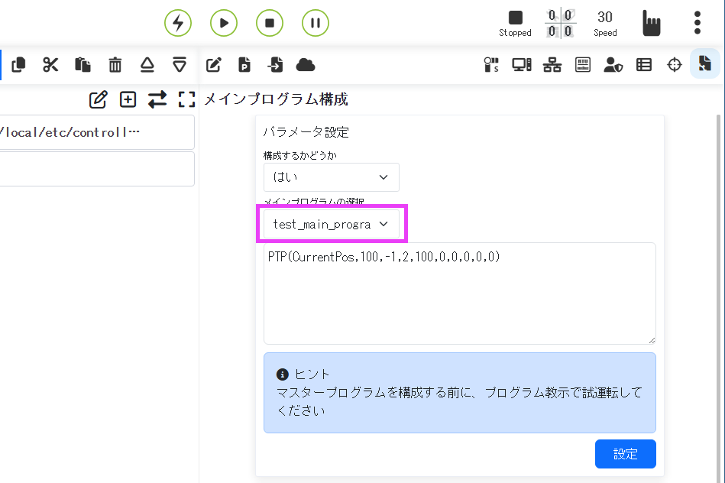Click the P file program icon
The image size is (725, 483).
click(244, 65)
